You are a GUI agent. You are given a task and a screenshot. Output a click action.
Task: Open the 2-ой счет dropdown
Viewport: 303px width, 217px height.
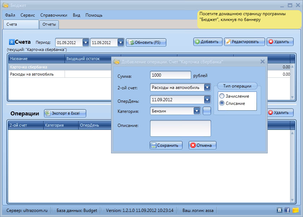point(207,87)
